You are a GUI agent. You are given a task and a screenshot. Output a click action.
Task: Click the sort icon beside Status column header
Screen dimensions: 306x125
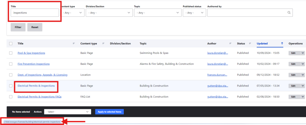[x=250, y=43]
